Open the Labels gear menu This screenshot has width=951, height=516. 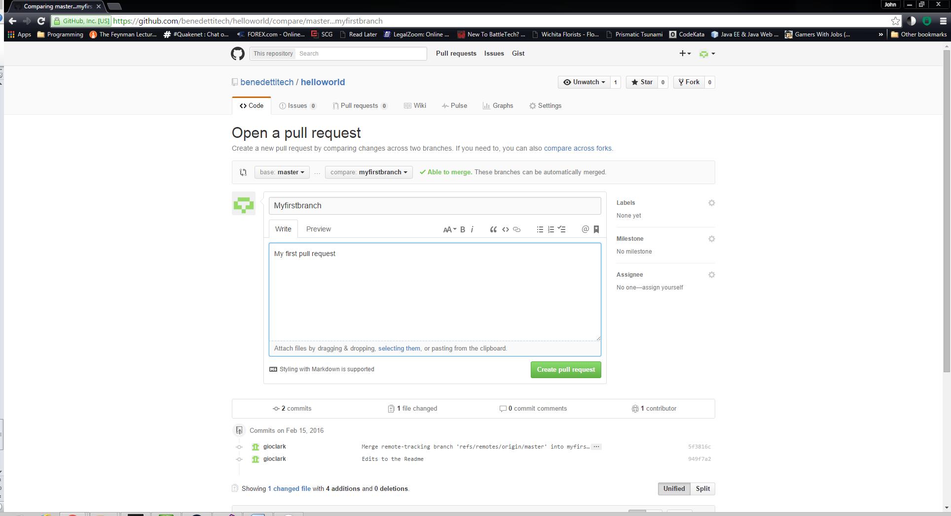(x=711, y=203)
